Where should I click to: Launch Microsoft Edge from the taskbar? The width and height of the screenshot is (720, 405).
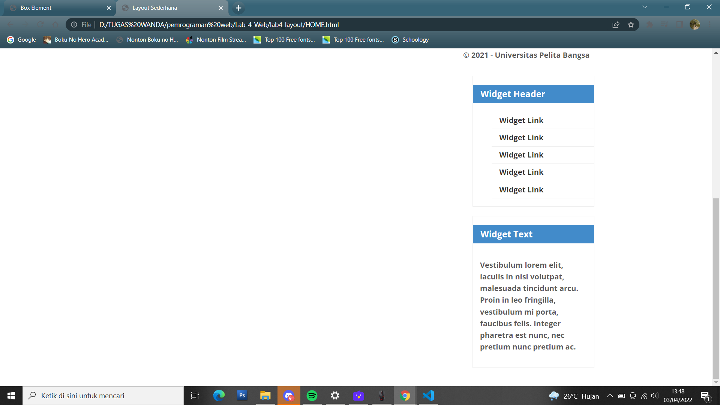coord(219,395)
